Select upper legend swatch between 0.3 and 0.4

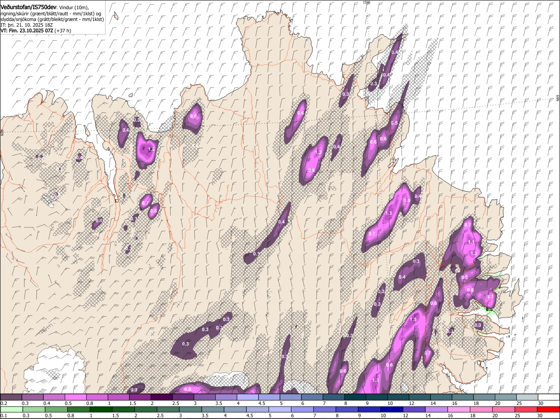coord(32,397)
